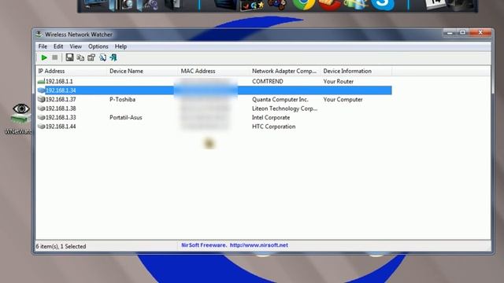This screenshot has width=504, height=283.
Task: Open the Options menu
Action: (98, 46)
